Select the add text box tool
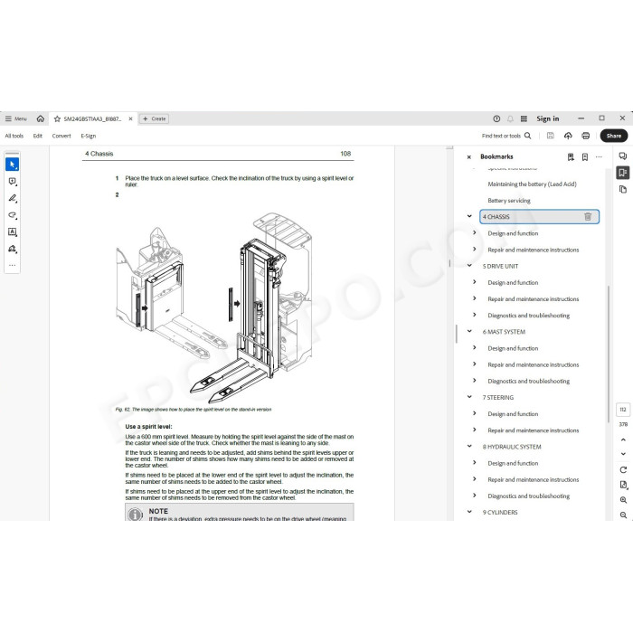This screenshot has width=633, height=633. [x=12, y=231]
